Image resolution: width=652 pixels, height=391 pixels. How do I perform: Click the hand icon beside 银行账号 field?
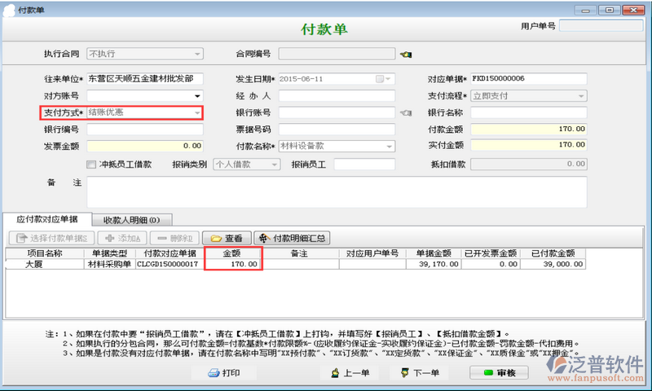405,112
